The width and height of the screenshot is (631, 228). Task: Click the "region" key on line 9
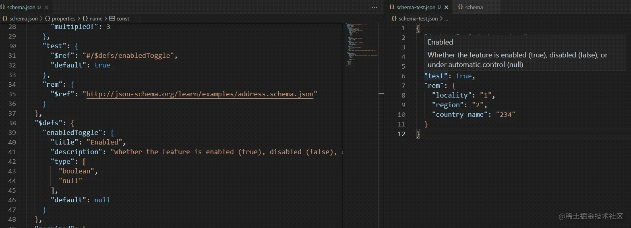(448, 105)
